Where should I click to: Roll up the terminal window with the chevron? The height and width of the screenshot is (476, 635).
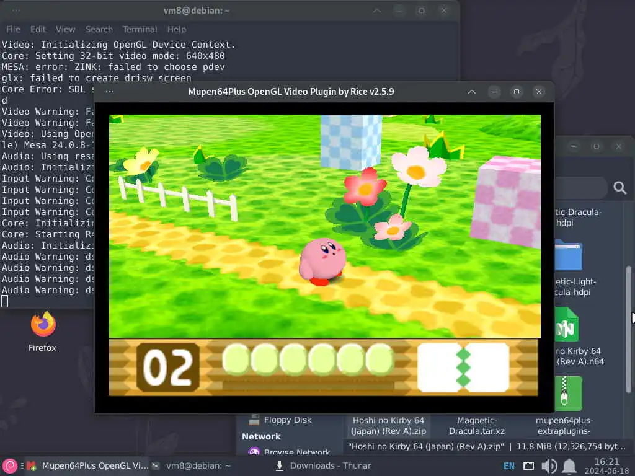[377, 11]
